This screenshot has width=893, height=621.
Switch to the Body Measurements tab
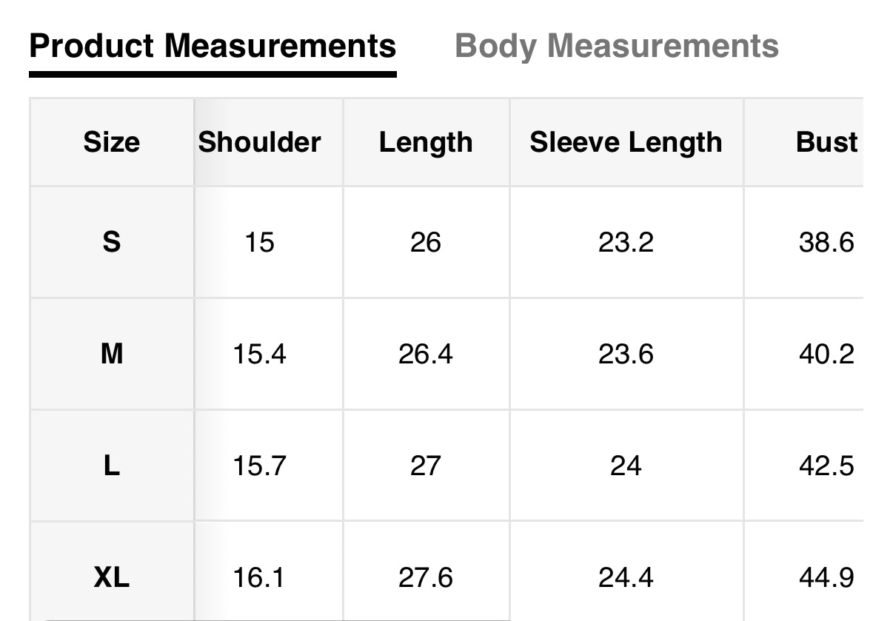click(616, 46)
